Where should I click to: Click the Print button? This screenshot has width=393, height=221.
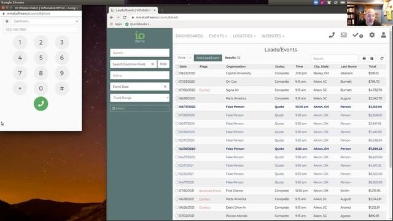coord(182,58)
